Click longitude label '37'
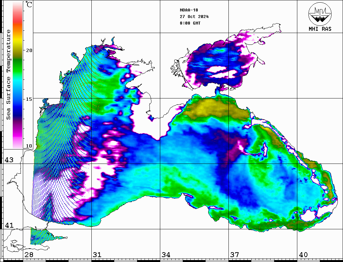 235,255
